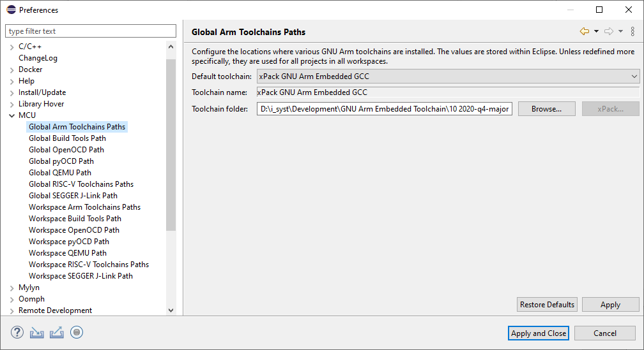
Task: Select Global OpenOCD Path
Action: 66,150
